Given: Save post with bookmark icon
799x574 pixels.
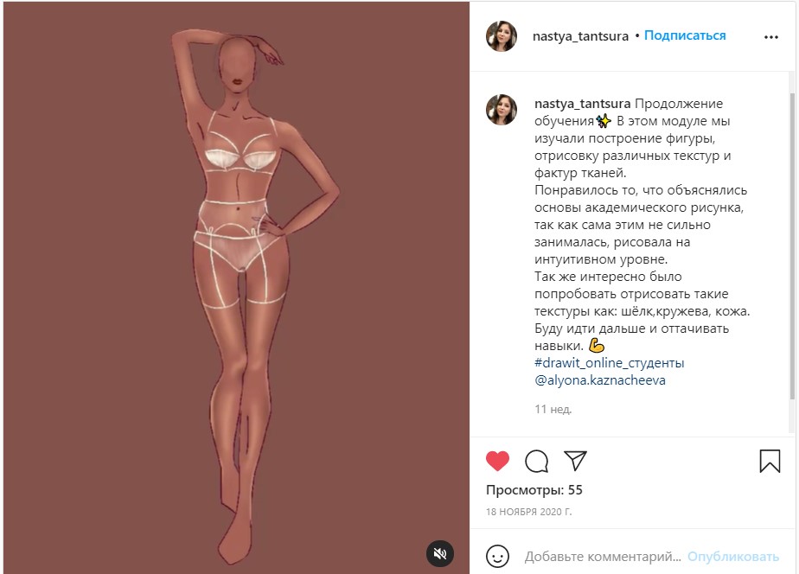Looking at the screenshot, I should click(x=770, y=461).
